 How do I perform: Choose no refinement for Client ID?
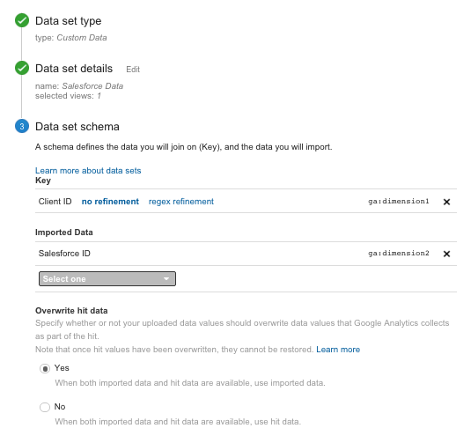(110, 202)
